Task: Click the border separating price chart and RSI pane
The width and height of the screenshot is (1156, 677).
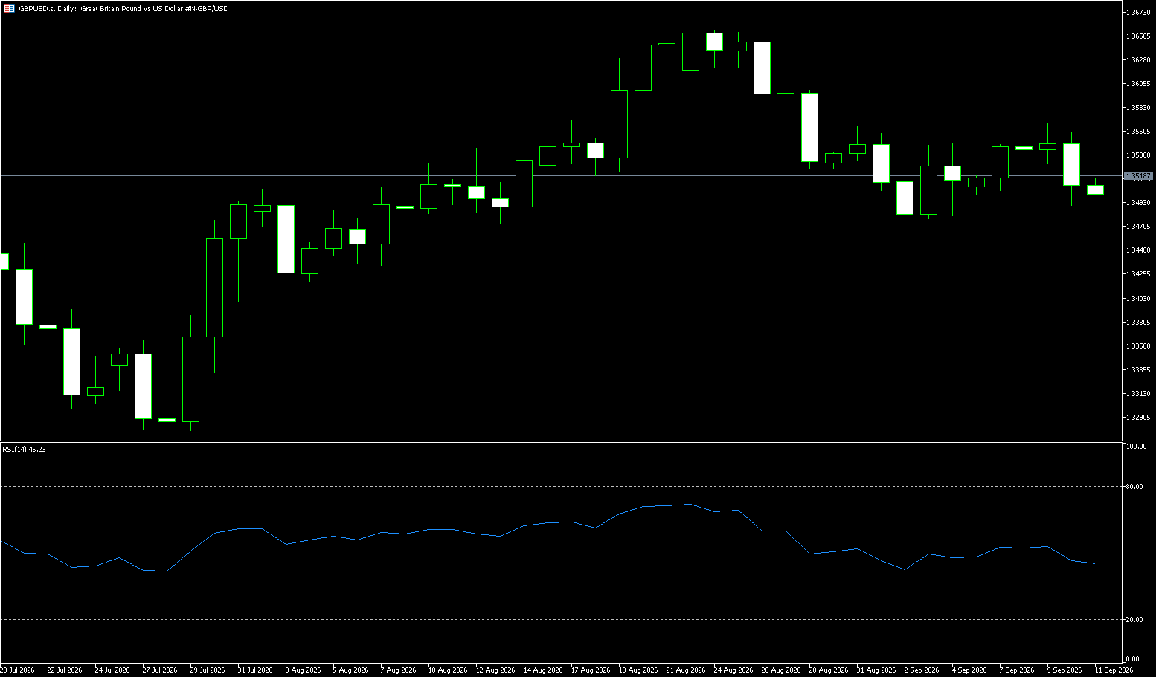Action: 562,441
